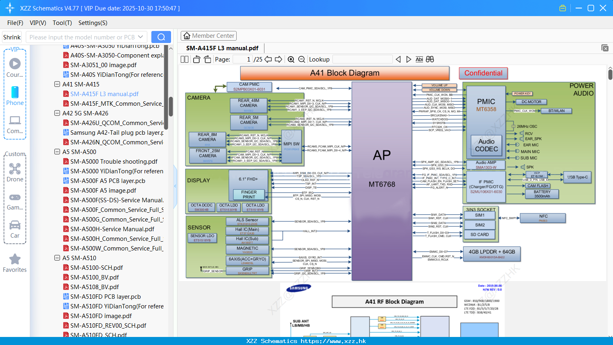Zoom in on the PDF
Image resolution: width=613 pixels, height=345 pixels.
click(291, 60)
